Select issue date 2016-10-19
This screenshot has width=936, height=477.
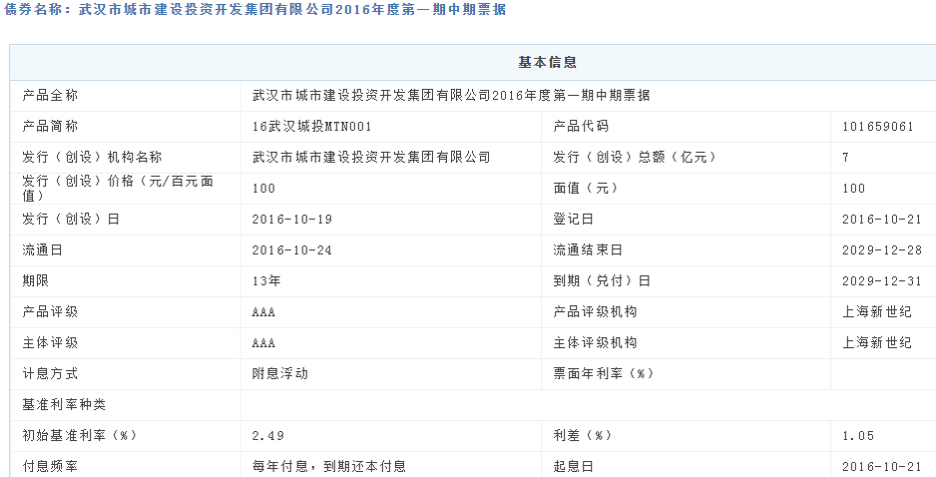(x=291, y=220)
